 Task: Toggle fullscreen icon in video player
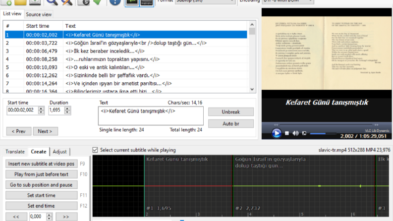(x=304, y=133)
